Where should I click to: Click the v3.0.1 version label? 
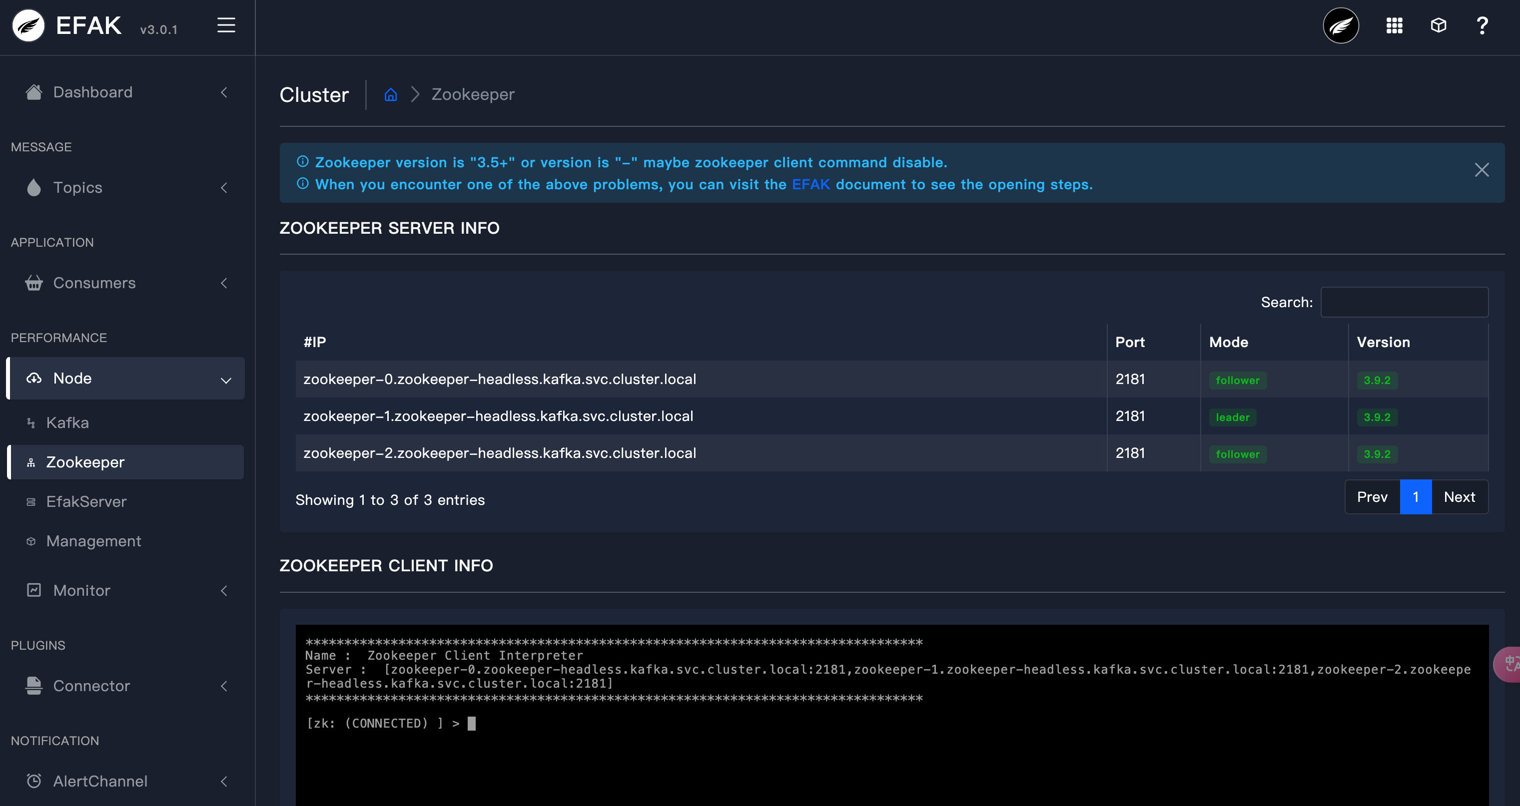[159, 30]
